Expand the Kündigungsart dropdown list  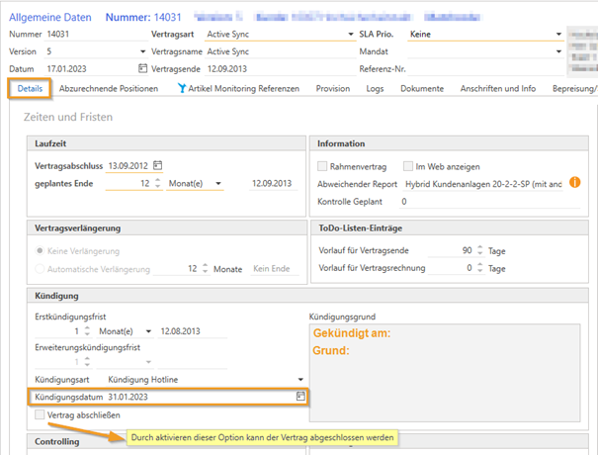pyautogui.click(x=300, y=379)
